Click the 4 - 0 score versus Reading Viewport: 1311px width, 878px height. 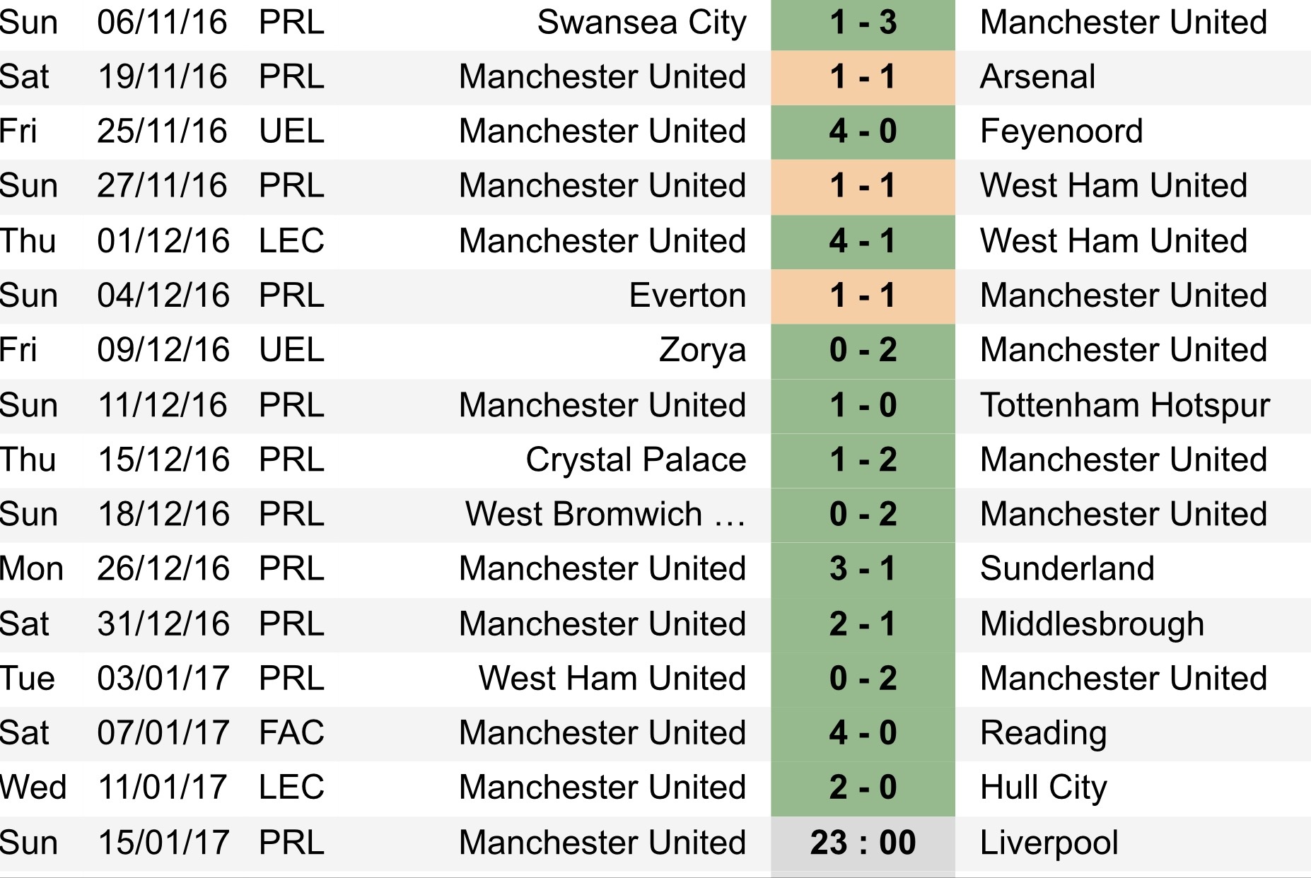click(863, 733)
